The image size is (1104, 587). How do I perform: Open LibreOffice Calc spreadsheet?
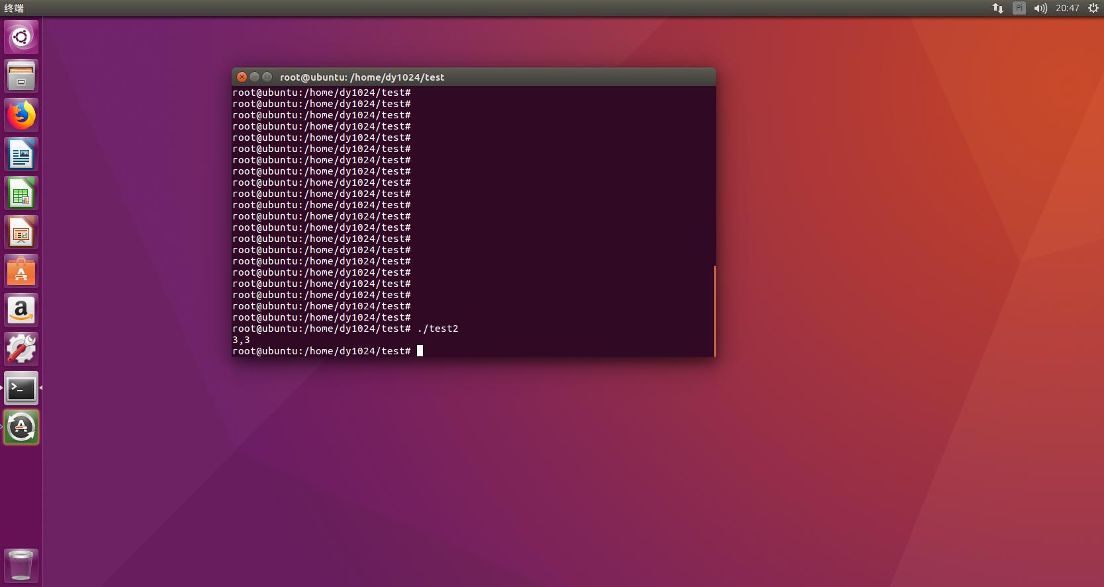[21, 193]
